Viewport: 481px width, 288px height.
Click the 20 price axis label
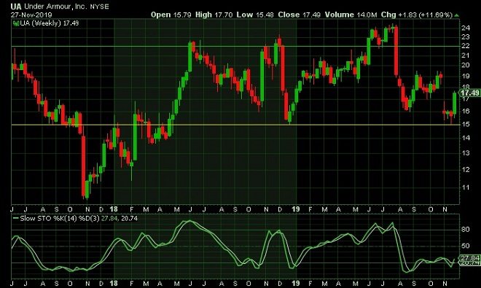click(466, 65)
